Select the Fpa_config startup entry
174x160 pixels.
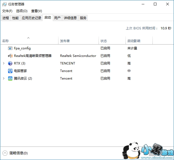22,48
